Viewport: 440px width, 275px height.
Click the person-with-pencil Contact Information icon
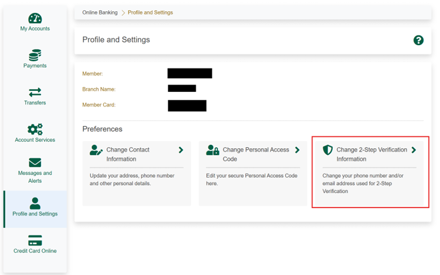pyautogui.click(x=96, y=150)
